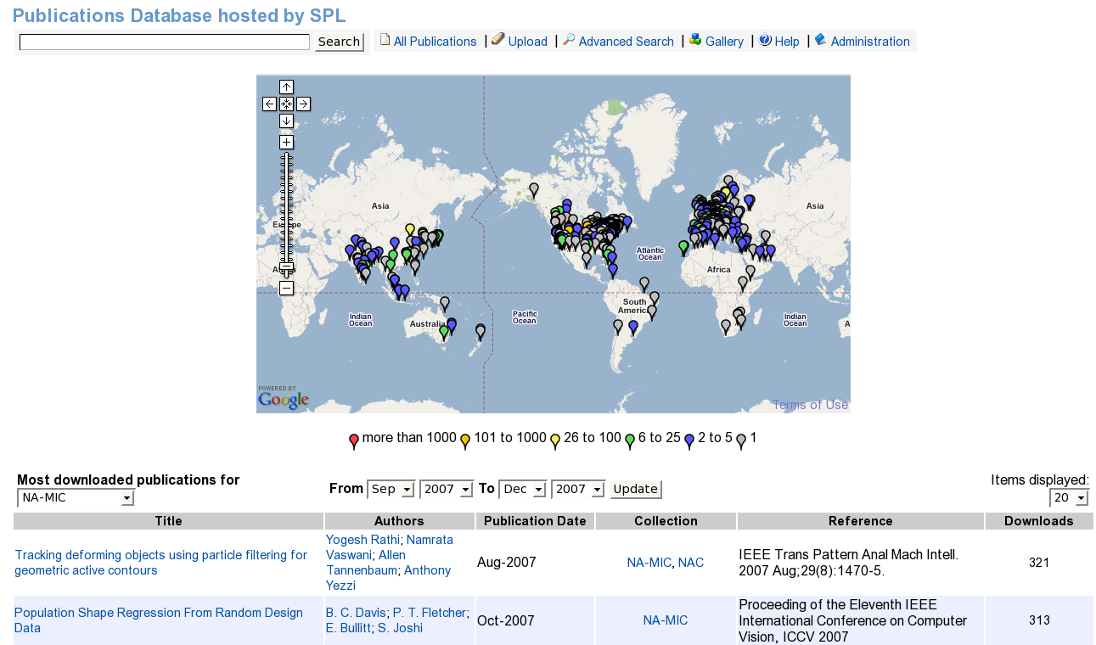This screenshot has width=1096, height=645.
Task: Pan the map up with arrow button
Action: (x=286, y=87)
